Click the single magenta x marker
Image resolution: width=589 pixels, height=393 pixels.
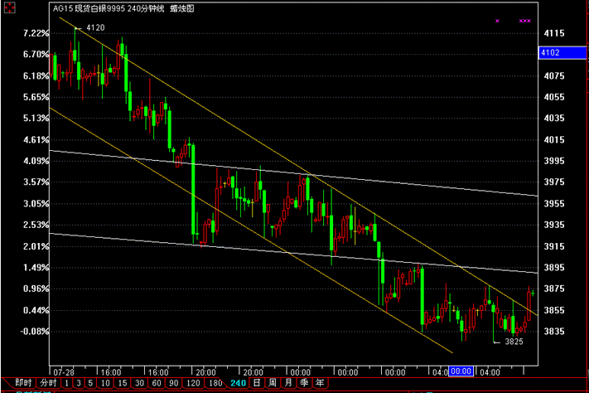497,20
